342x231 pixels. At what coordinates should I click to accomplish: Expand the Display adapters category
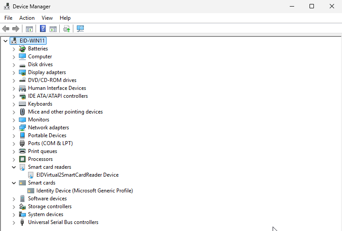(x=14, y=73)
